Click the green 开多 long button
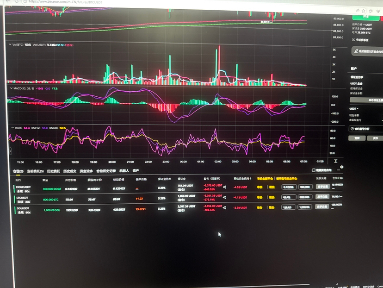 365,17
